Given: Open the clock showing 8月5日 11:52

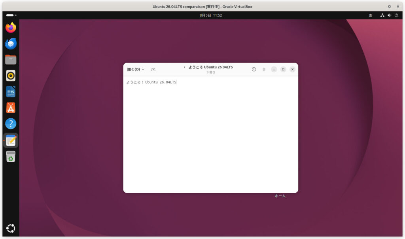Looking at the screenshot, I should [211, 15].
